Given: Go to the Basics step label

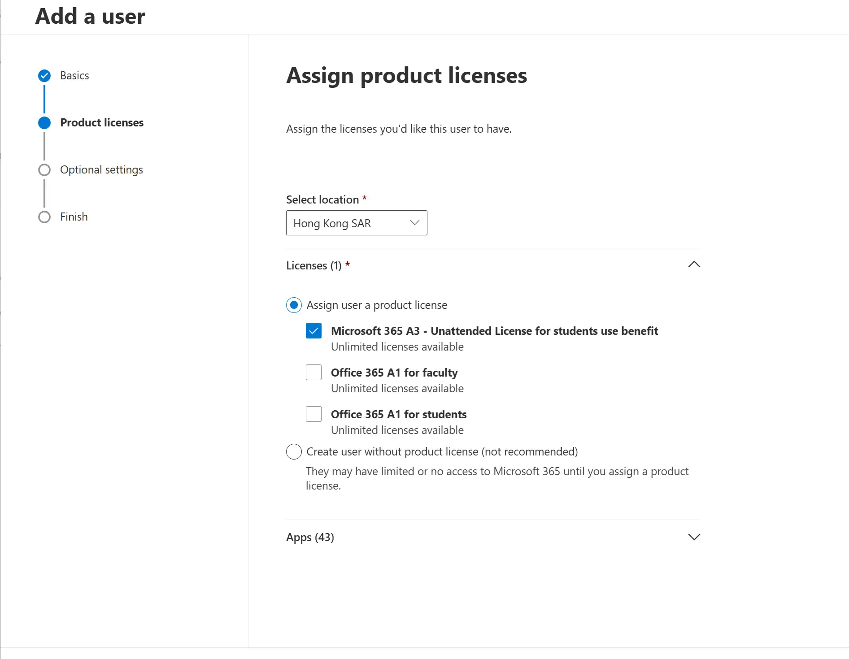Looking at the screenshot, I should coord(74,76).
